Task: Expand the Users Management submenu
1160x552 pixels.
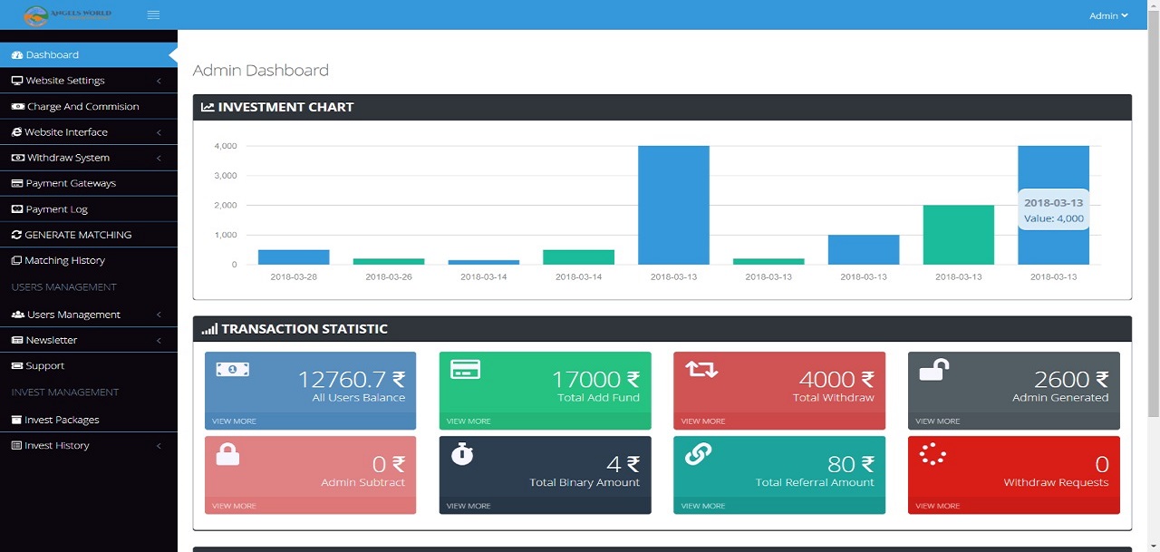Action: (x=88, y=315)
